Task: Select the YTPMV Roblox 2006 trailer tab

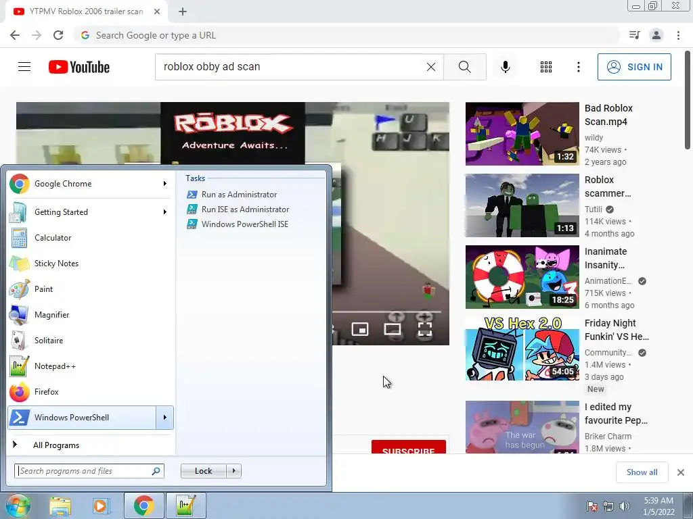Action: [x=87, y=12]
